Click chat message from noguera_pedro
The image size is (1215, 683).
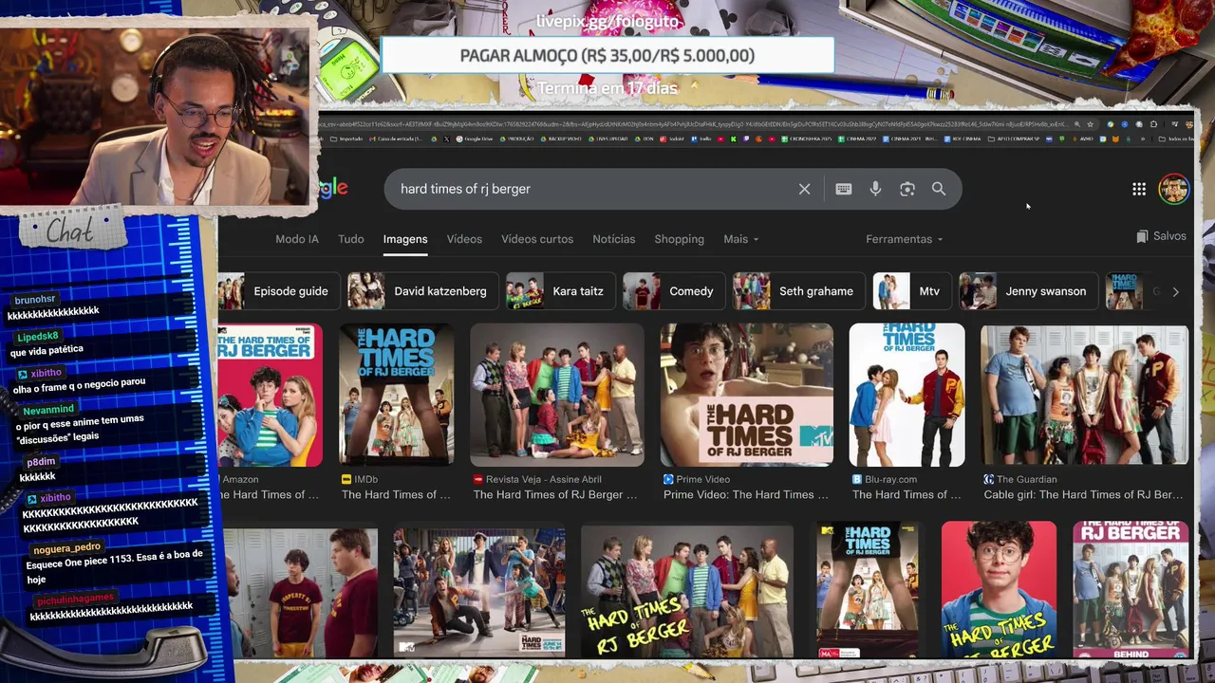click(x=114, y=563)
